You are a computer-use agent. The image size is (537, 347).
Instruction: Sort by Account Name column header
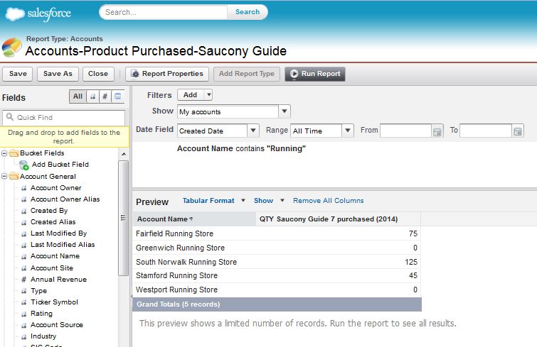click(x=194, y=219)
